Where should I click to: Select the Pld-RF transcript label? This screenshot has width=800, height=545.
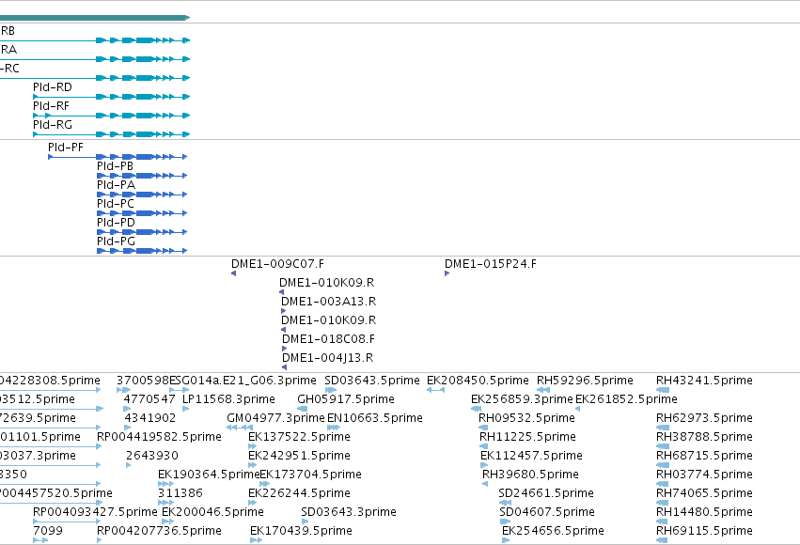[51, 106]
